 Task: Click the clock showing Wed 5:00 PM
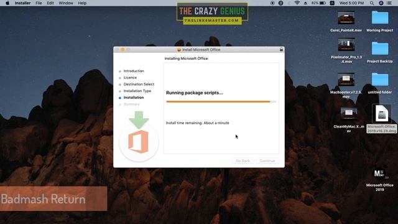point(351,3)
